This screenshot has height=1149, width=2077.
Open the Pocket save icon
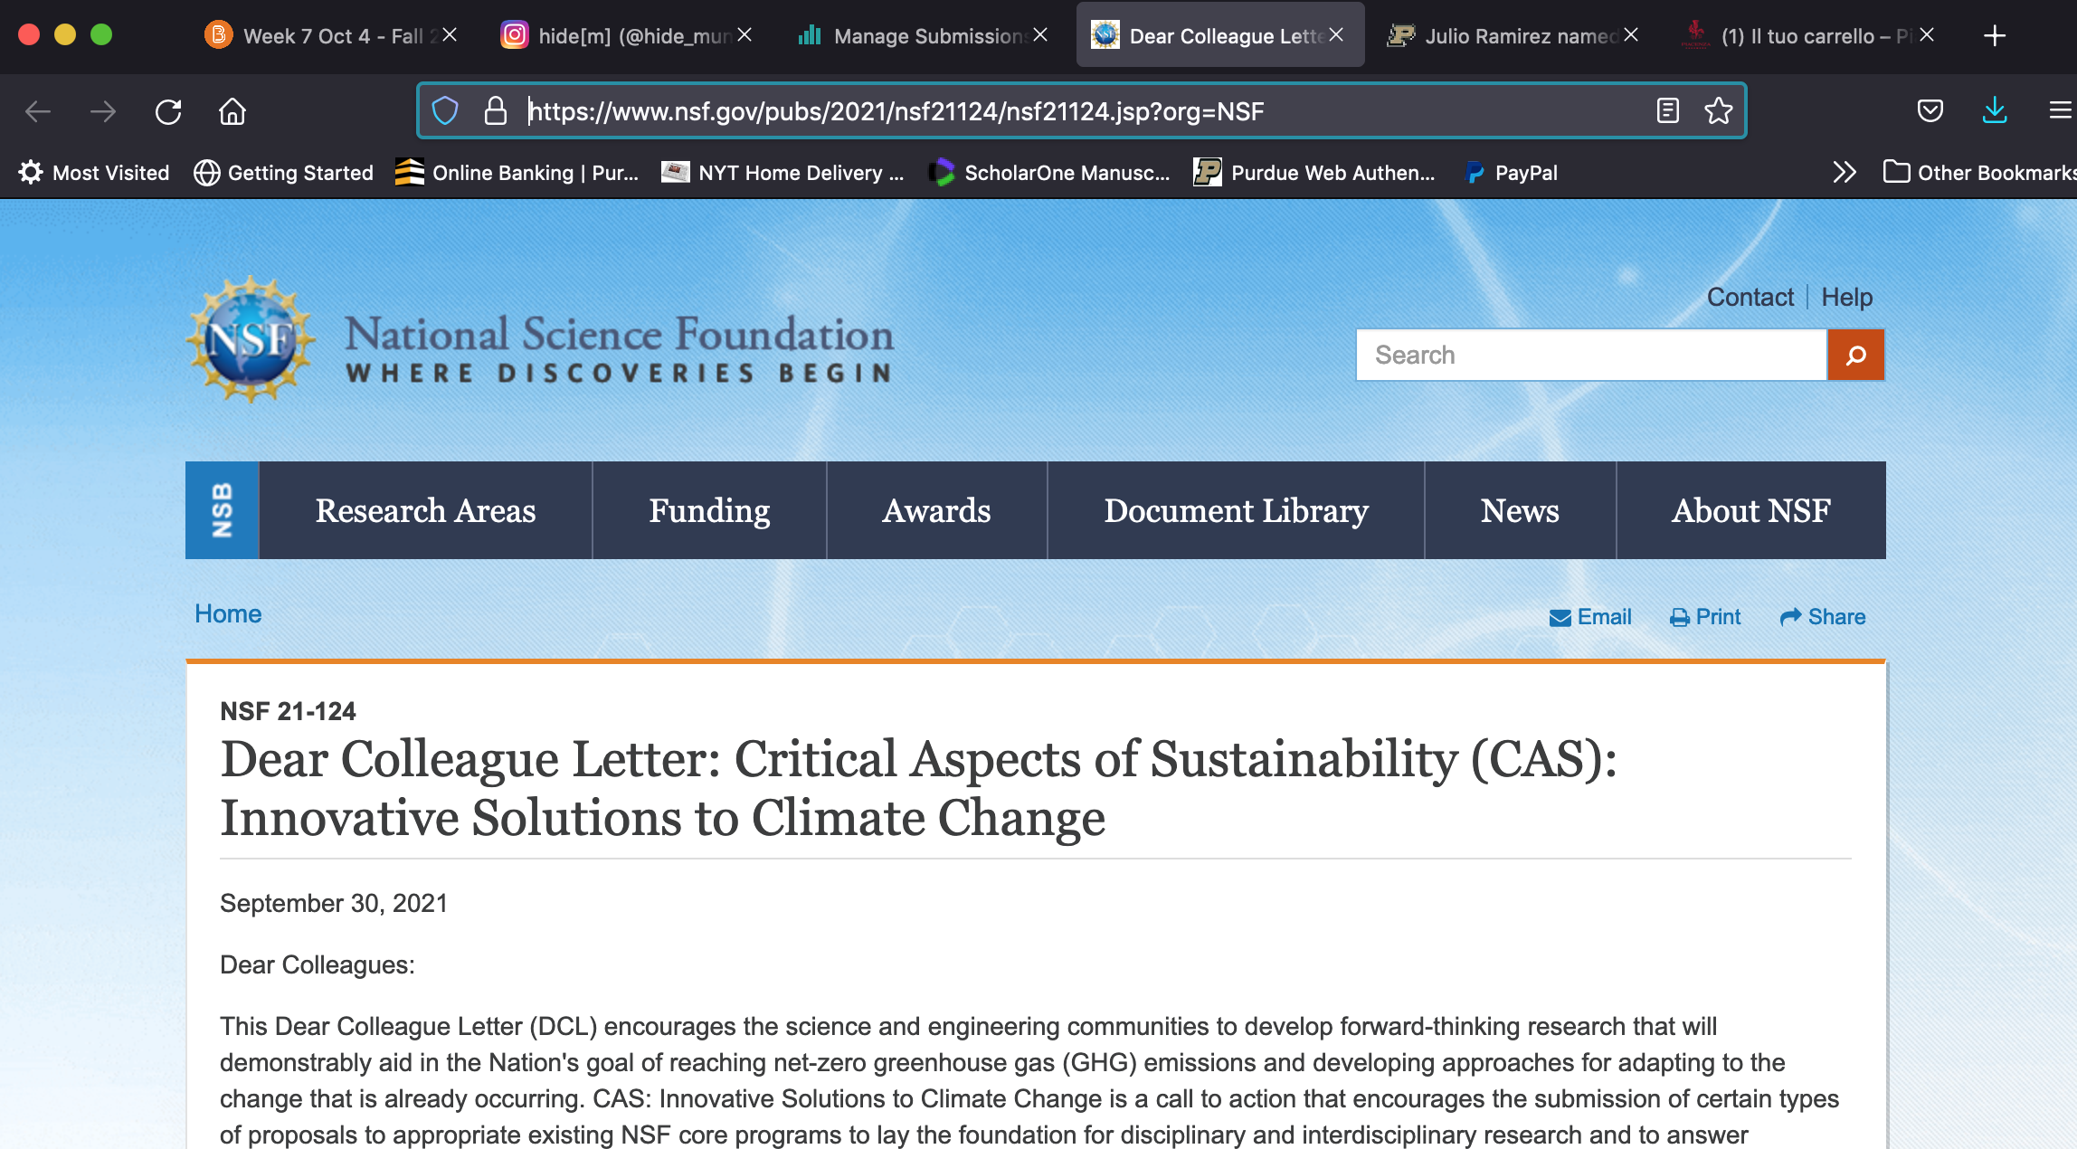click(1930, 111)
